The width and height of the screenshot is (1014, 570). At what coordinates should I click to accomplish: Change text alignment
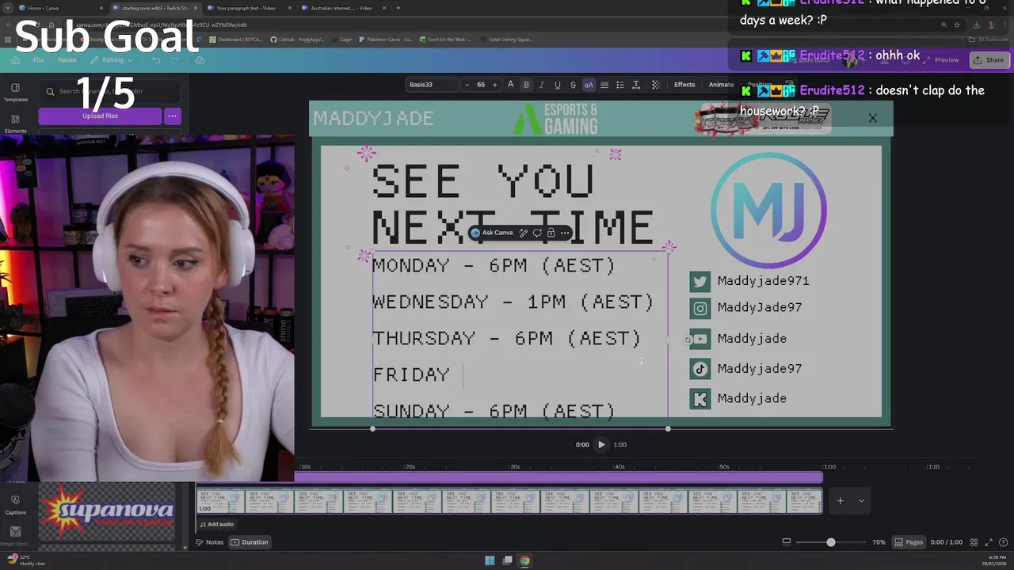(x=604, y=85)
